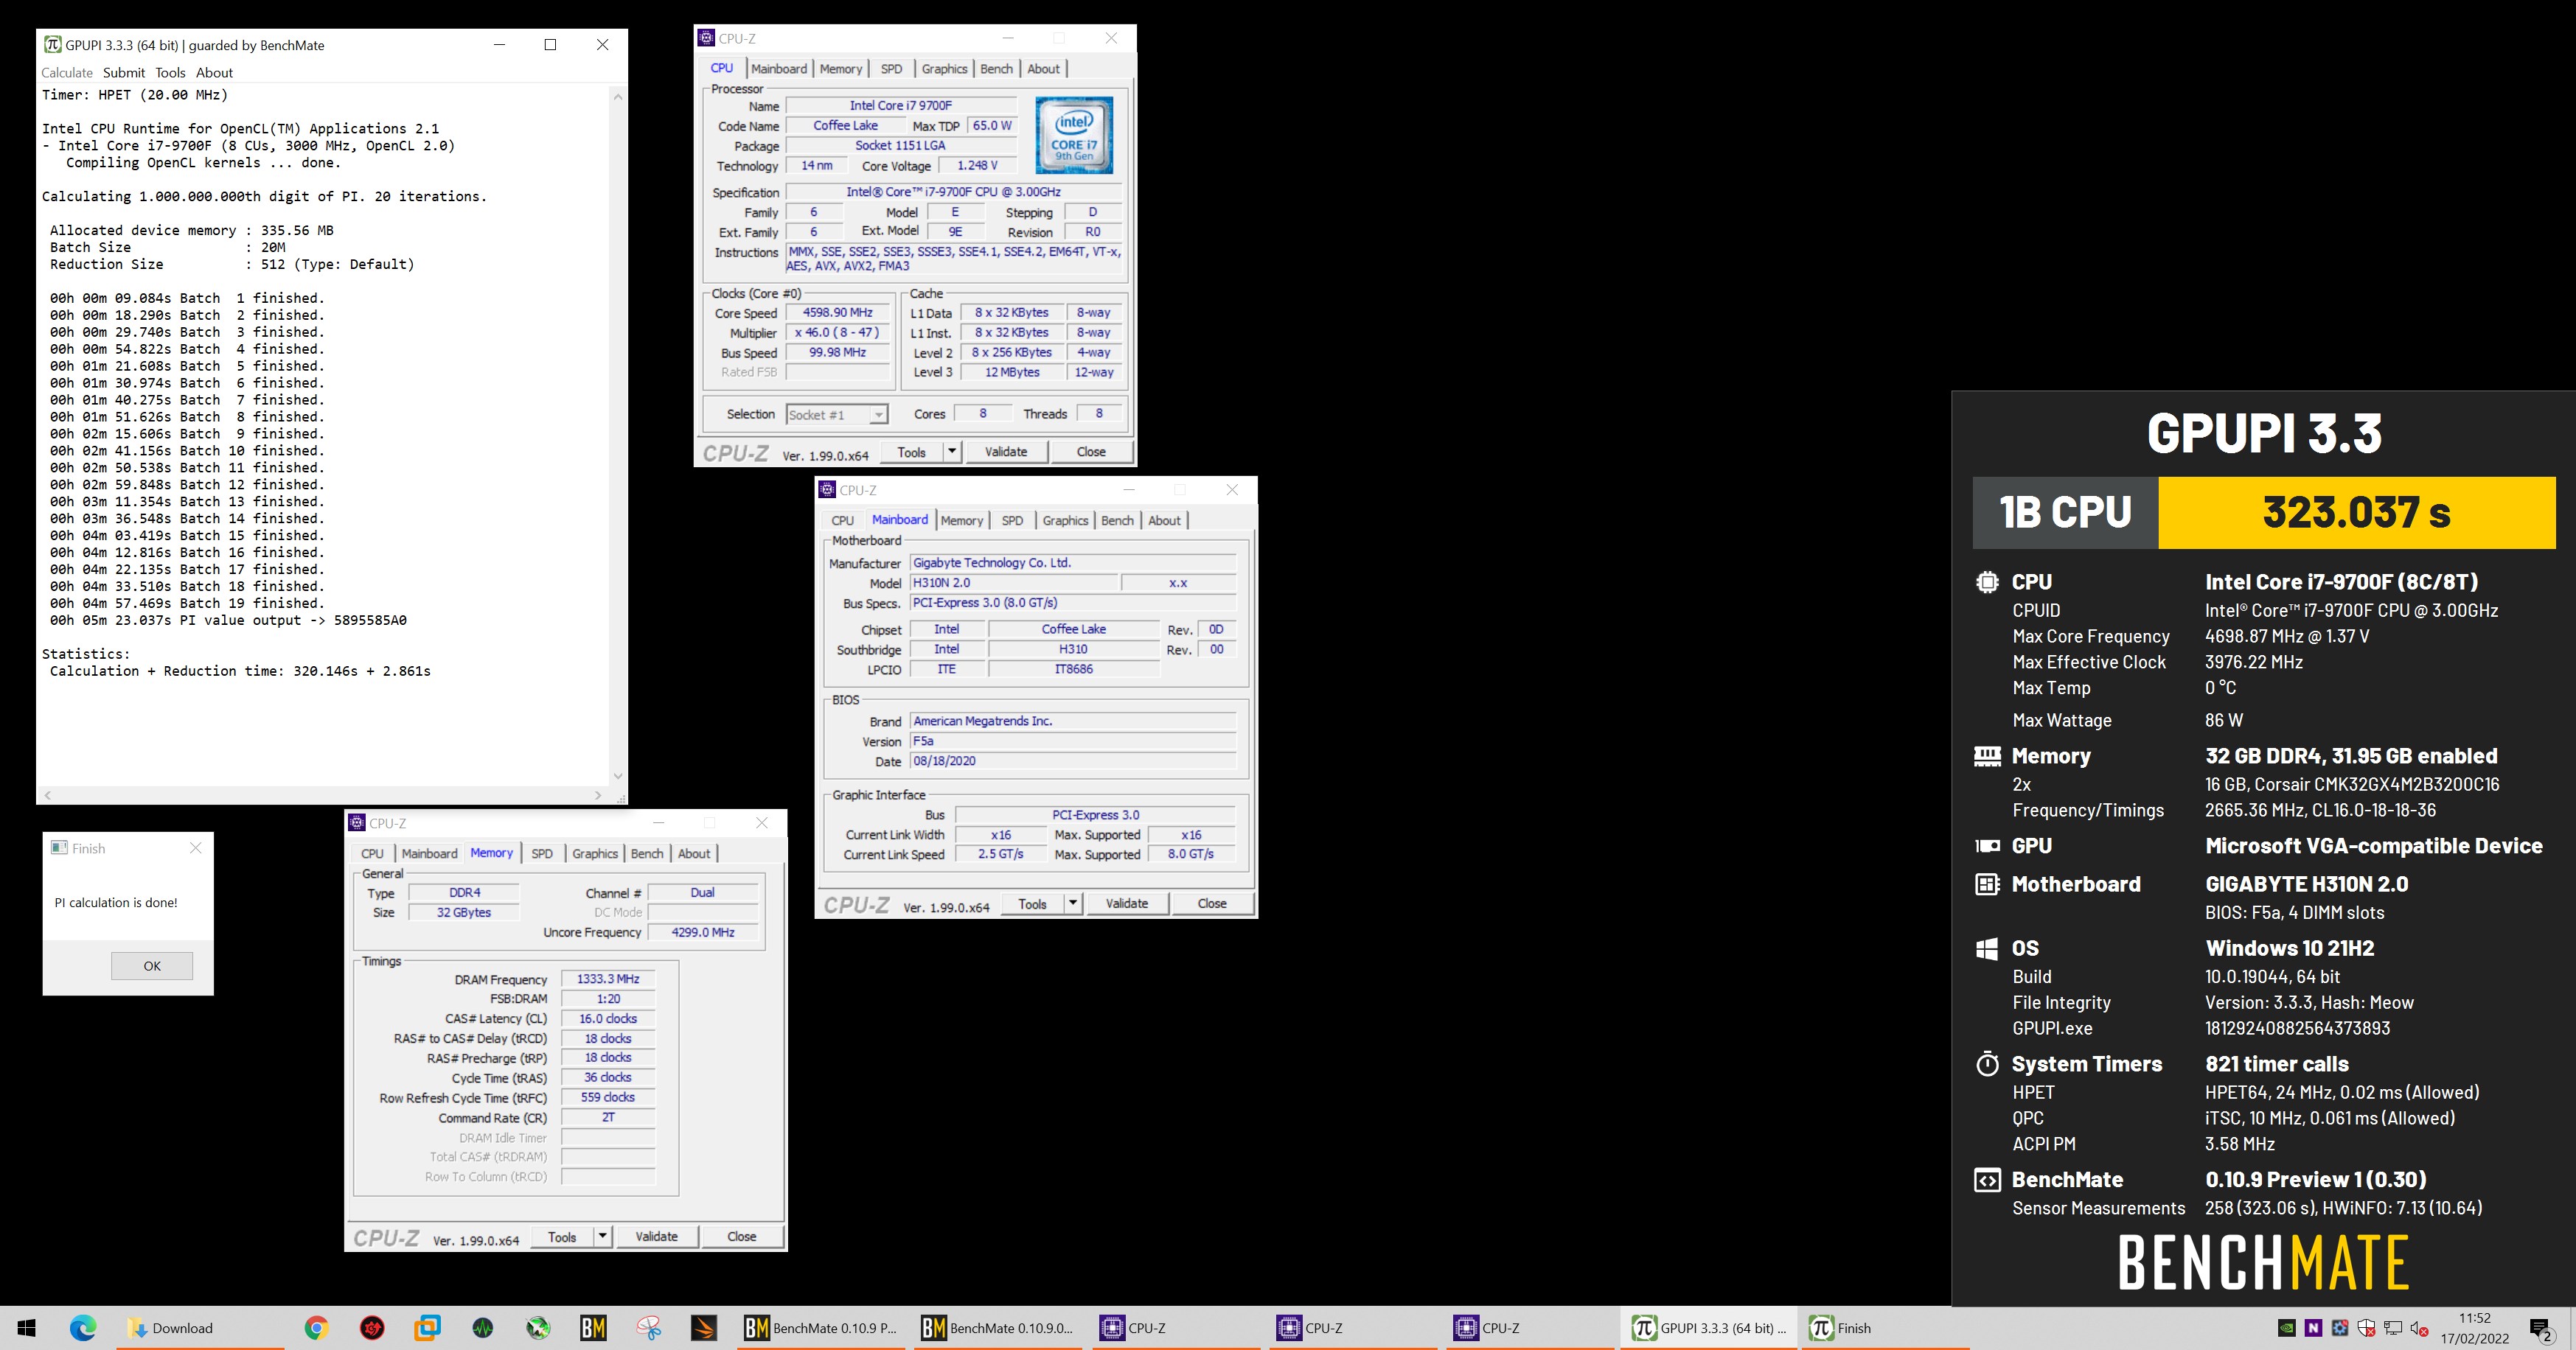Click the muted volume tray icon
Viewport: 2576px width, 1350px height.
pos(2419,1328)
